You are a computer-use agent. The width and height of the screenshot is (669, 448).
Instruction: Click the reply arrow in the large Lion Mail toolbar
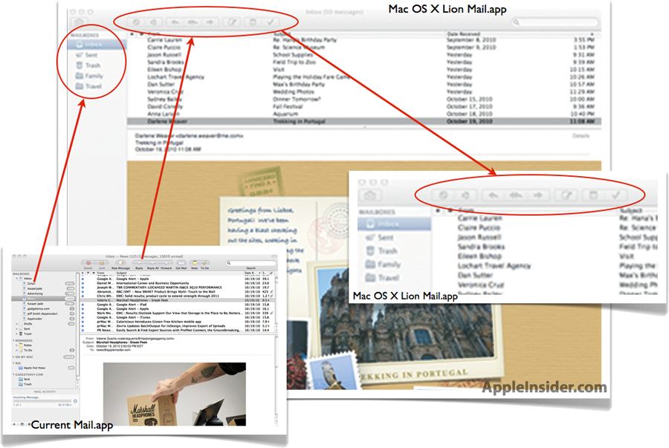175,22
